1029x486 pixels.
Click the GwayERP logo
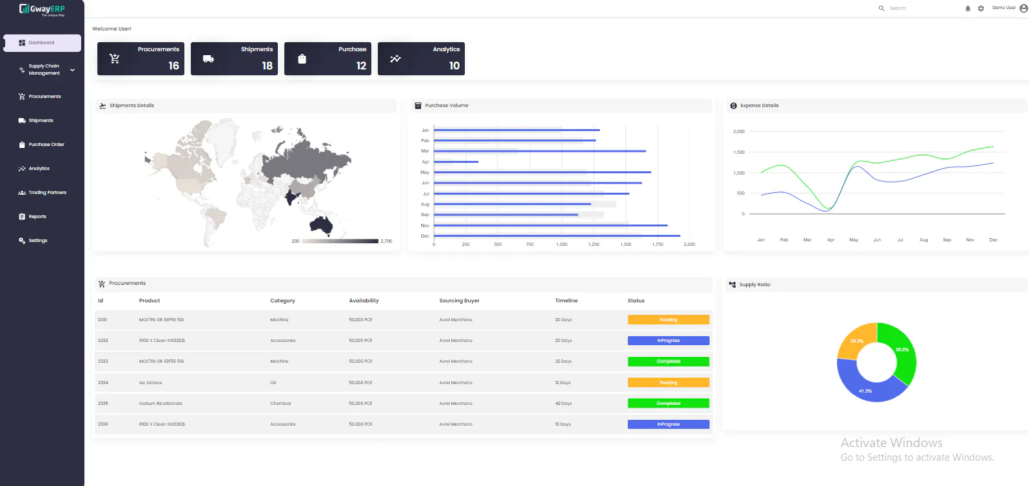[x=42, y=9]
